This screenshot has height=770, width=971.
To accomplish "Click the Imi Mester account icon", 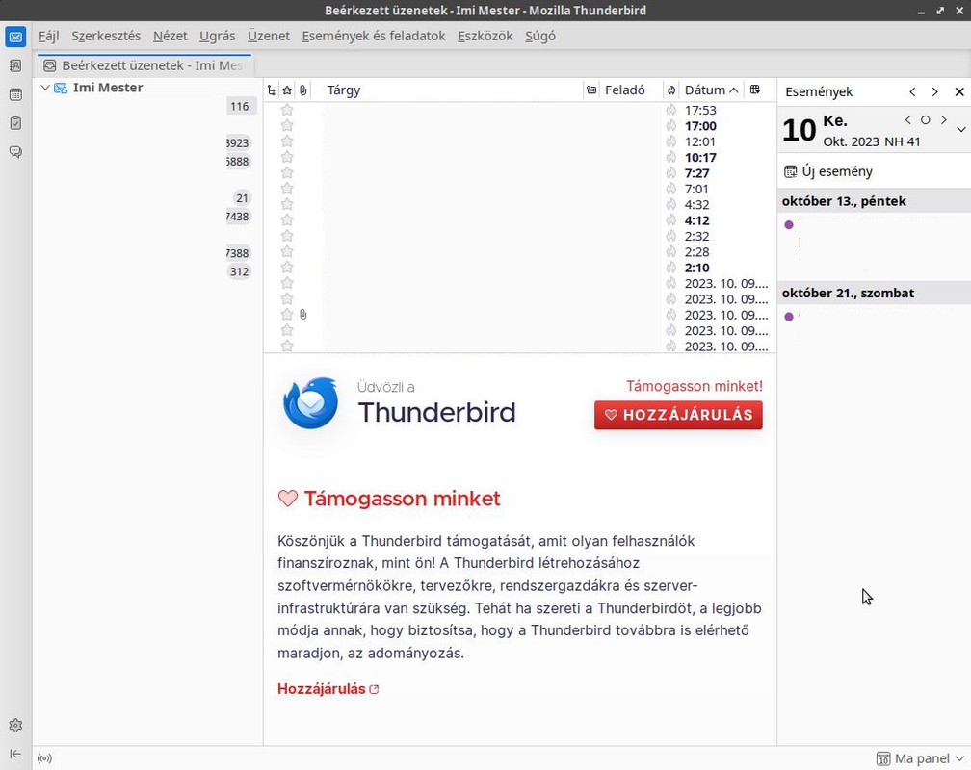I will coord(61,88).
